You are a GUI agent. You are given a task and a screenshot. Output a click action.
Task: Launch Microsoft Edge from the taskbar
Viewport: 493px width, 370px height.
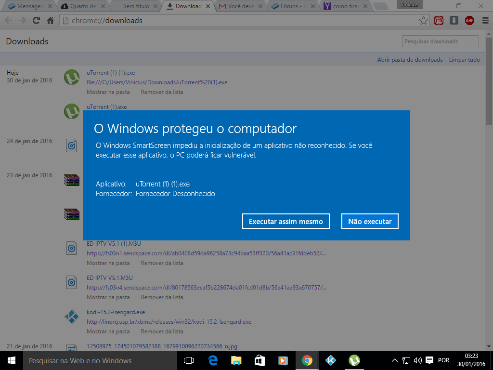pyautogui.click(x=213, y=360)
